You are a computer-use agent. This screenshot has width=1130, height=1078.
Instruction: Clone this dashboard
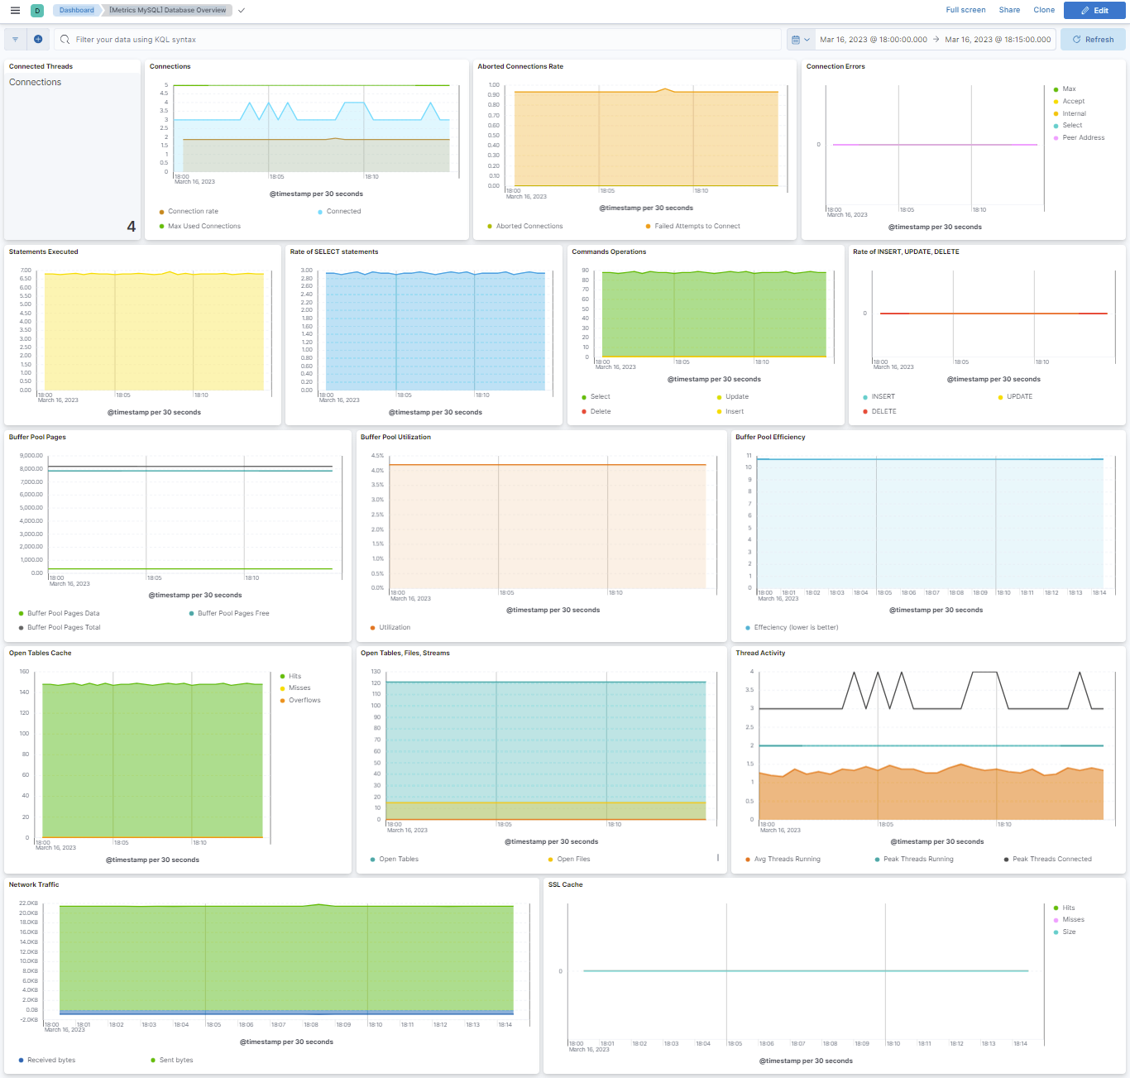click(1043, 10)
